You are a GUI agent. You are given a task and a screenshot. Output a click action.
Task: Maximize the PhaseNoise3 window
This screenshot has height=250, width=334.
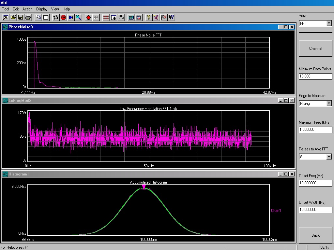click(286, 27)
